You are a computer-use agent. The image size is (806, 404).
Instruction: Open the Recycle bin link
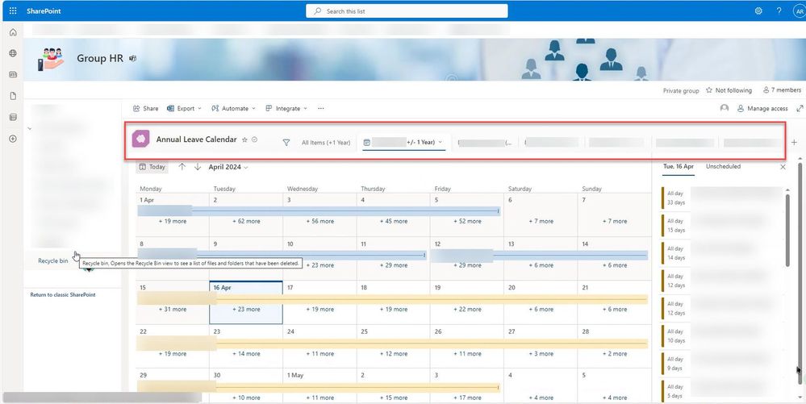coord(53,260)
